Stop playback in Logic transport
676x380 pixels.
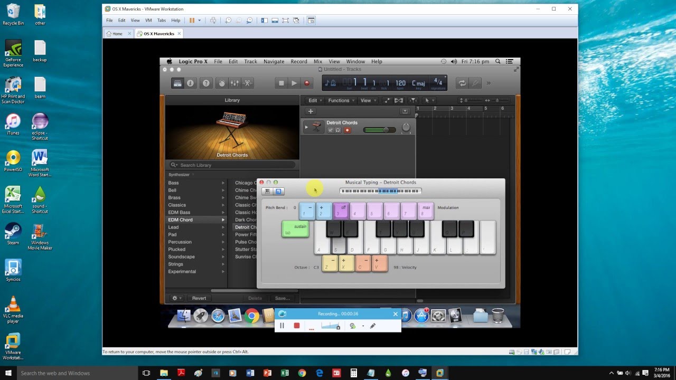tap(281, 83)
